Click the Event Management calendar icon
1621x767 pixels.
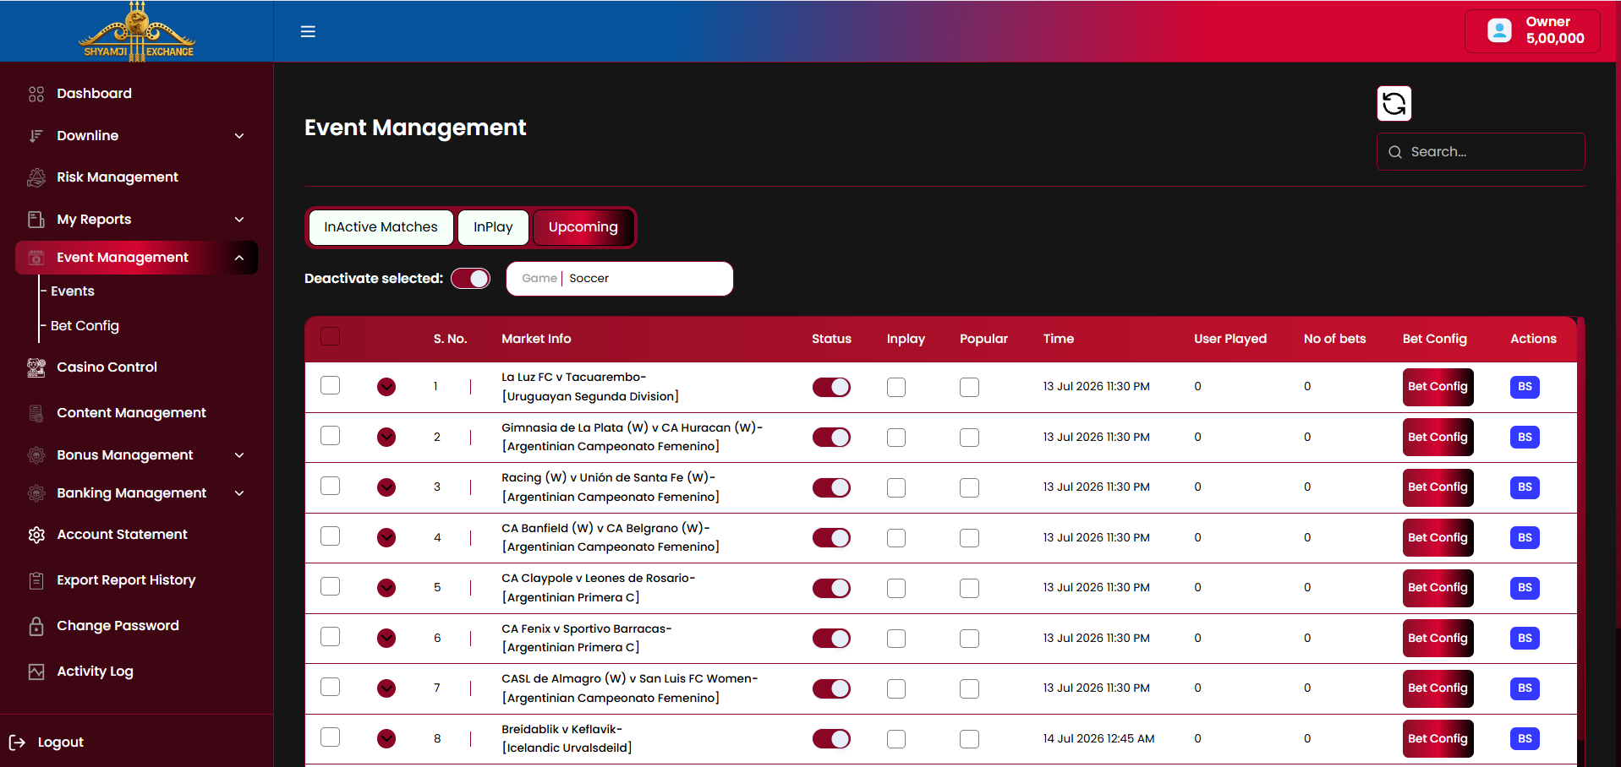click(x=36, y=258)
